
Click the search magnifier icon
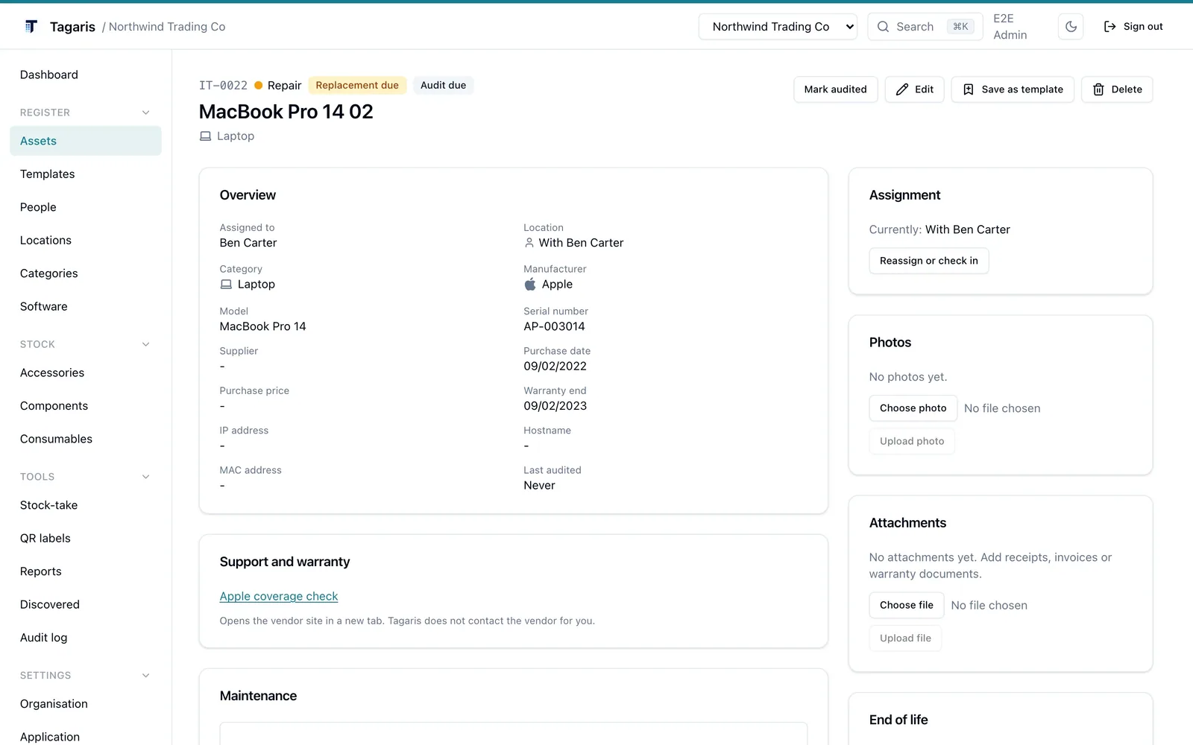883,27
